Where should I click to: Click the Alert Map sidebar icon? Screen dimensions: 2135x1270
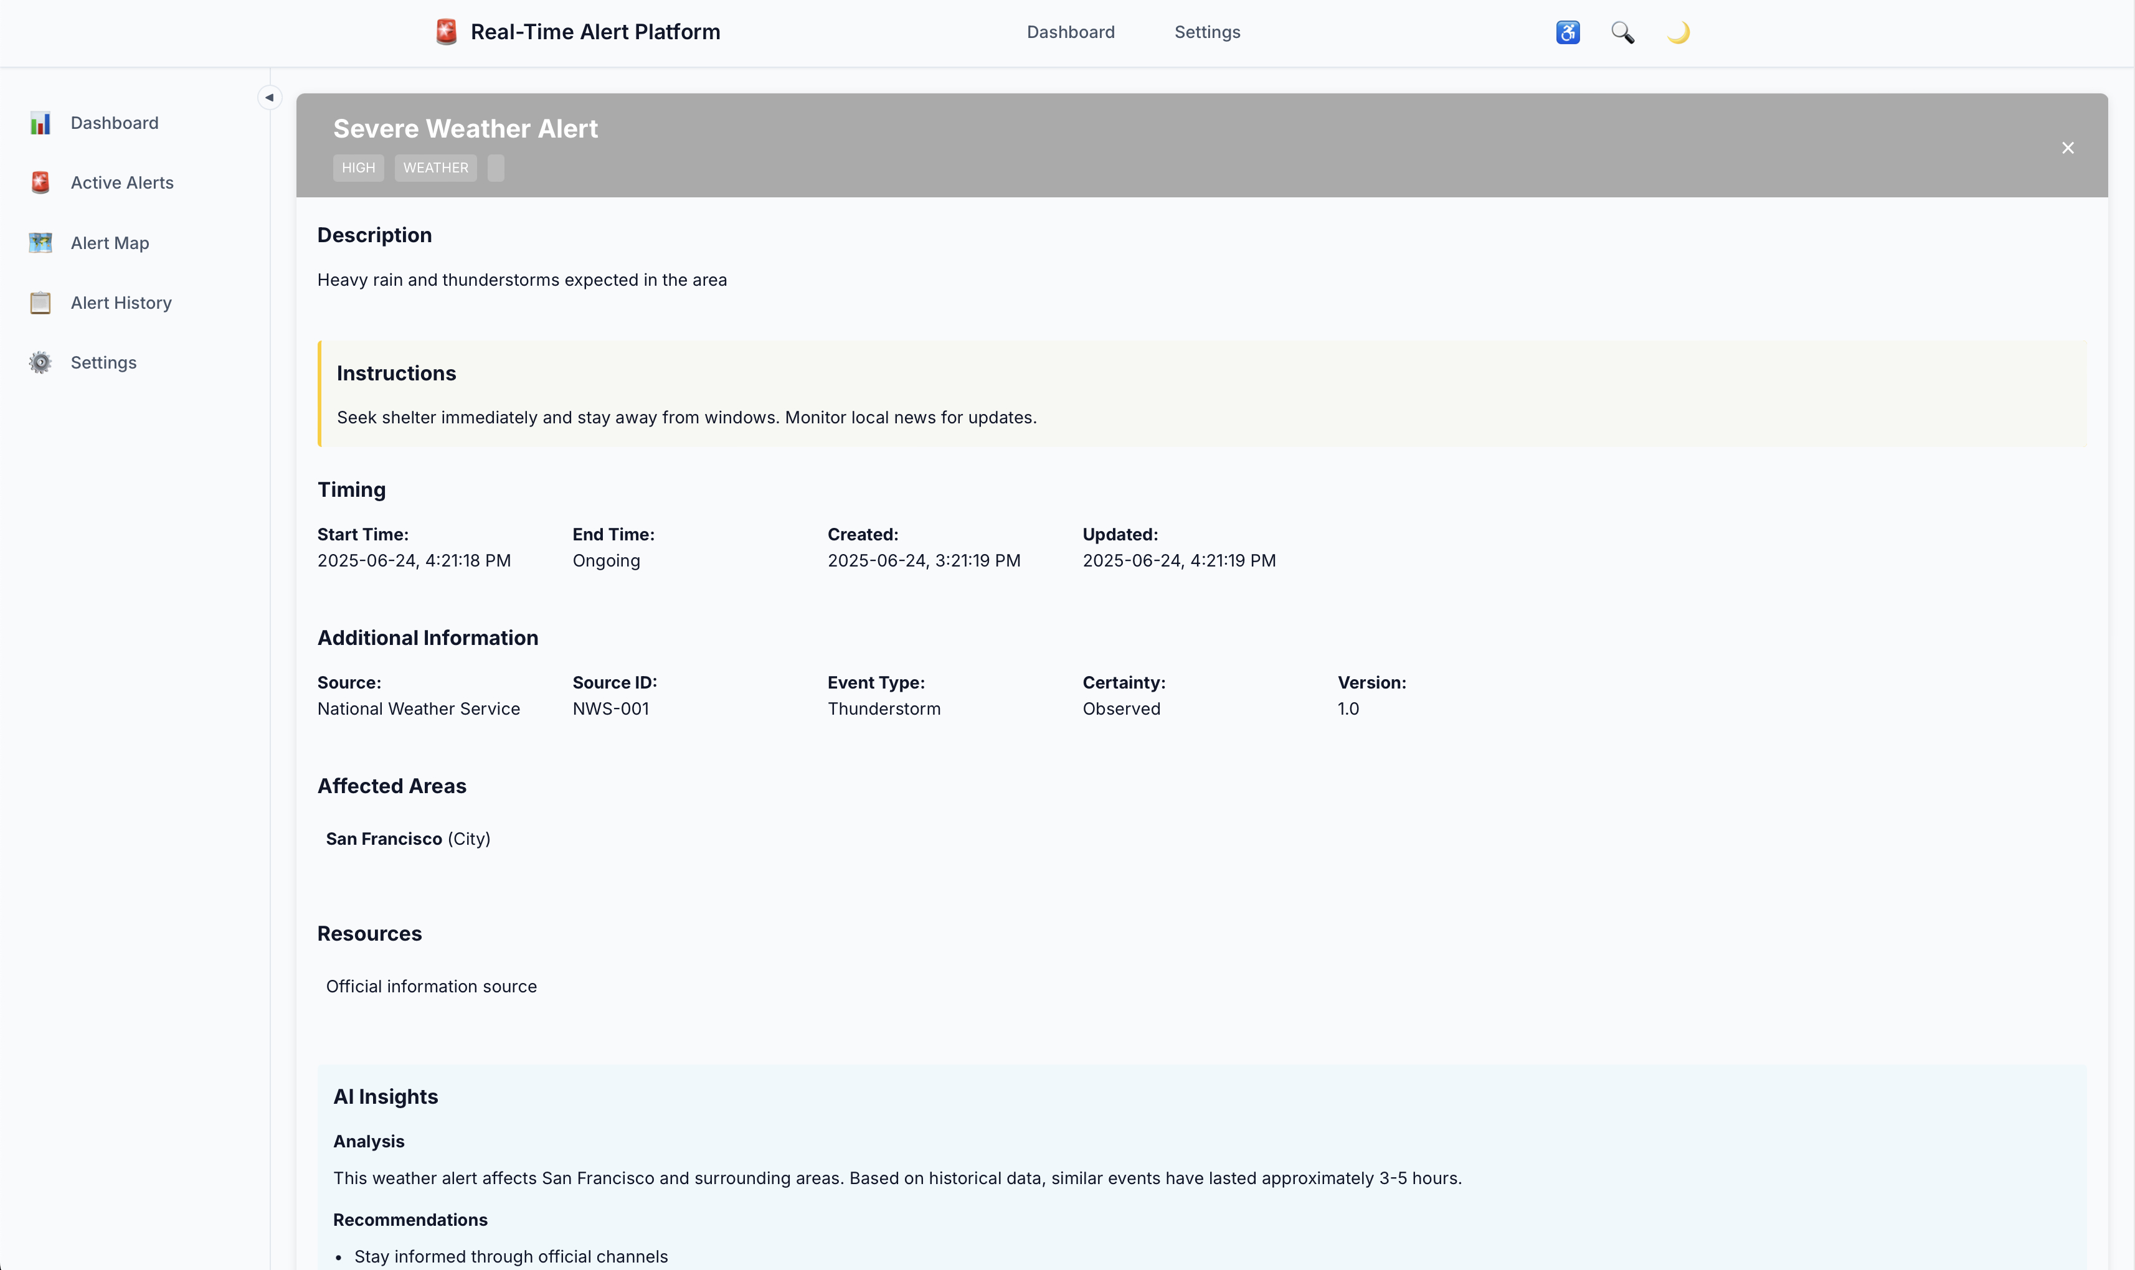(x=40, y=243)
